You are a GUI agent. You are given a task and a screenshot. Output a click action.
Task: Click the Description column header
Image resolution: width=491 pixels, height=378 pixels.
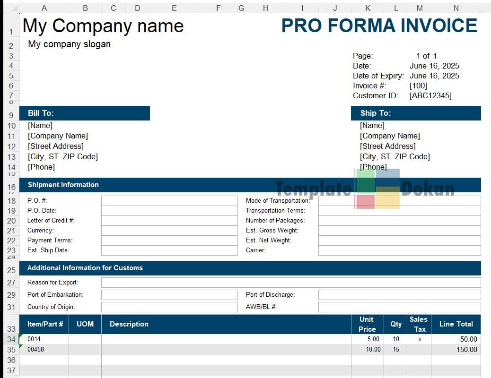click(x=129, y=324)
